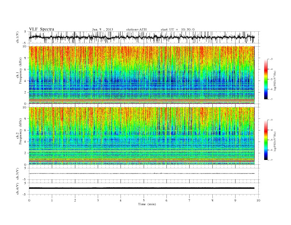
Task: Click the 4 kHz tick label of ch.2 spectrogram
Action: pos(26,142)
